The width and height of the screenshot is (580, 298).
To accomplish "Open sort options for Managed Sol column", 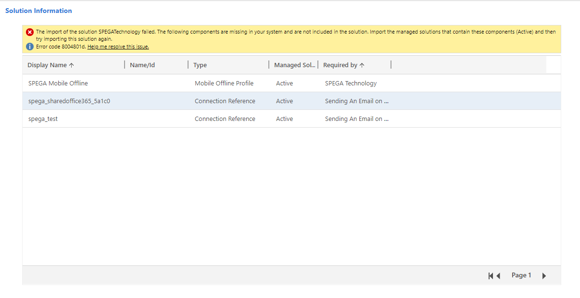I will 295,64.
